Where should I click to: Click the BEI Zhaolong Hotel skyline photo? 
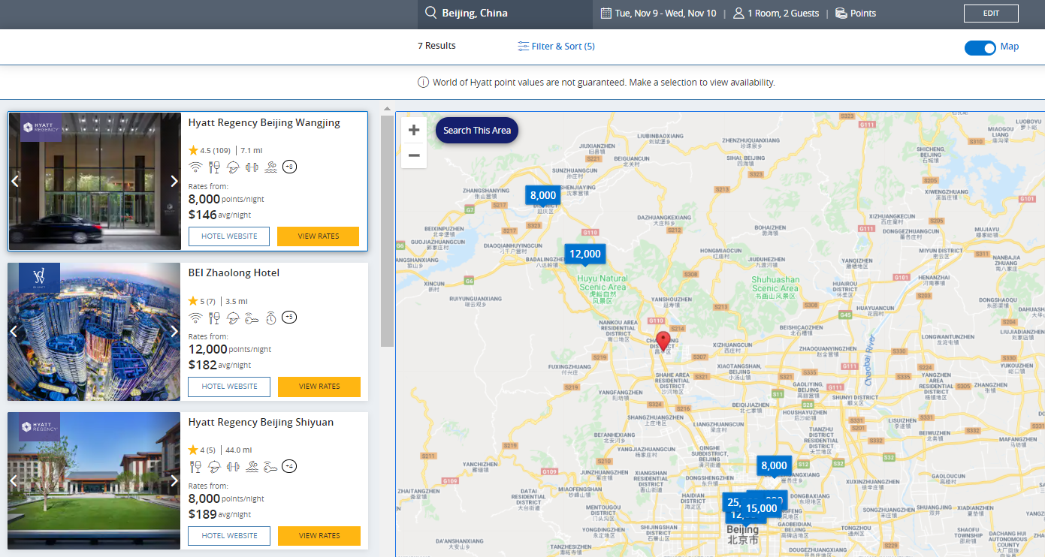(x=95, y=332)
